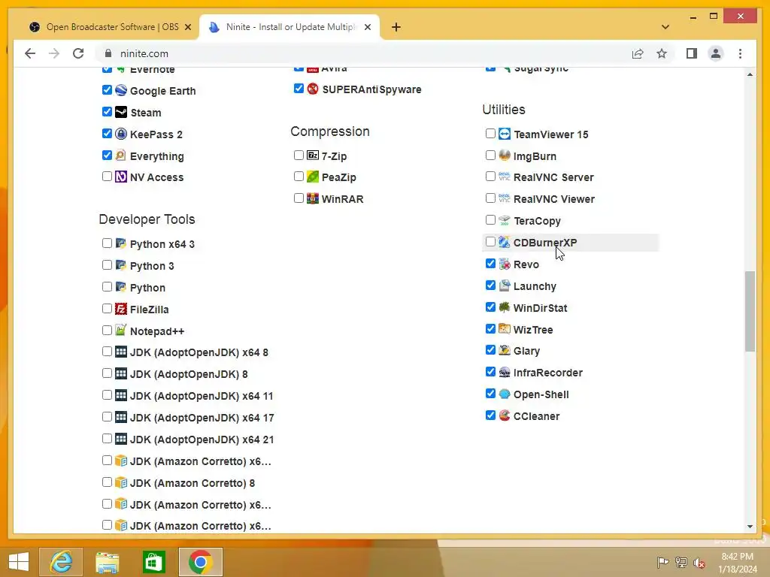
Task: Check the WinRAR checkbox
Action: click(299, 198)
